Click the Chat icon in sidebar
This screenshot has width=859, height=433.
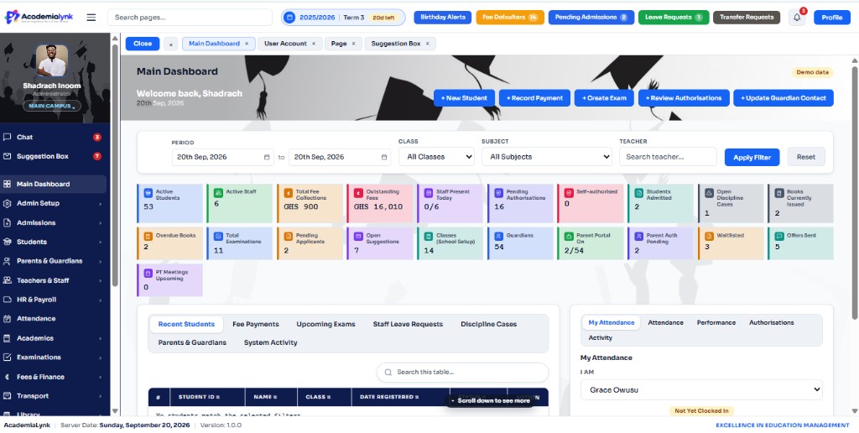tap(7, 137)
